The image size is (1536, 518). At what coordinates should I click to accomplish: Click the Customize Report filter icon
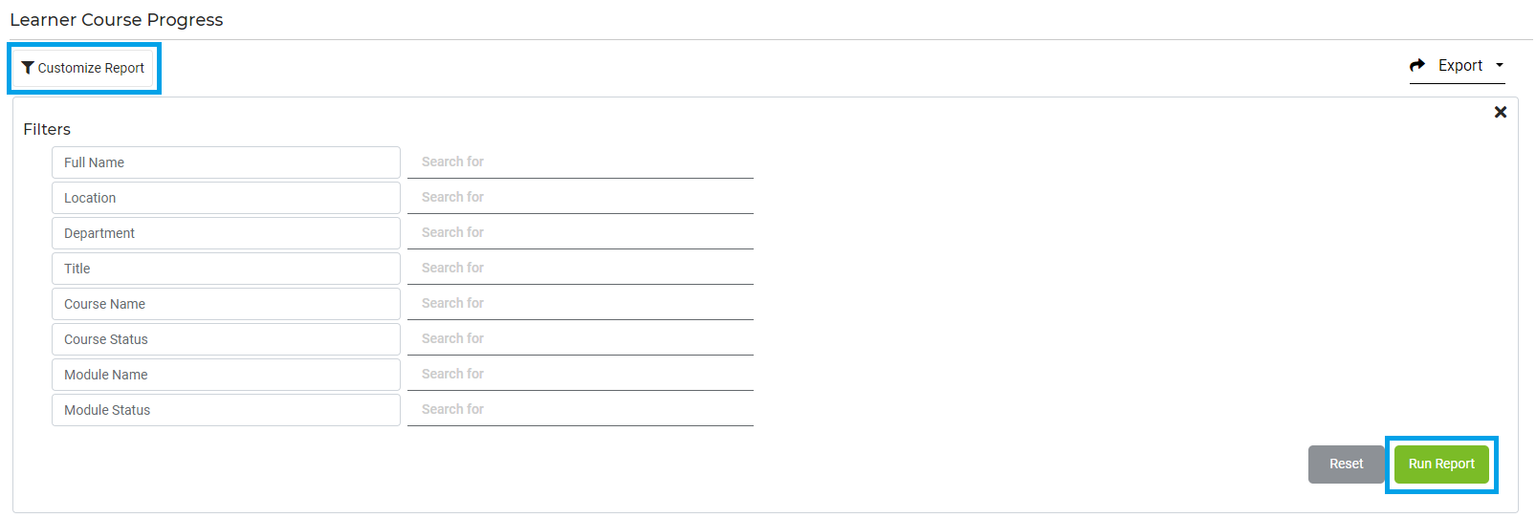point(28,68)
